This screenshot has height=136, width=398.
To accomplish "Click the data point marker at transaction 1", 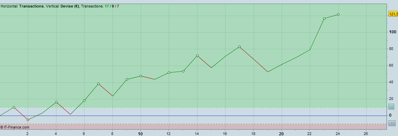I will (14, 107).
